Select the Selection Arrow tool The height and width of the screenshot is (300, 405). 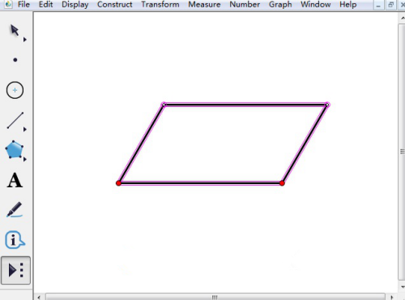click(15, 30)
